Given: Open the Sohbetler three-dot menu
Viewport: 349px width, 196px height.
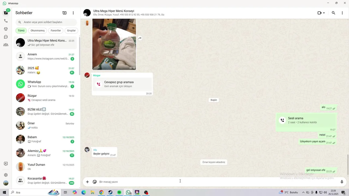Looking at the screenshot, I should pyautogui.click(x=73, y=13).
